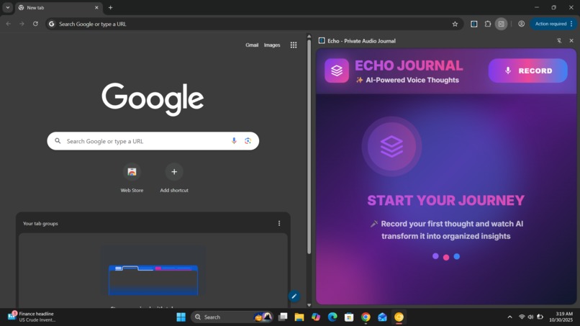
Task: Open the Google apps grid
Action: tap(294, 45)
